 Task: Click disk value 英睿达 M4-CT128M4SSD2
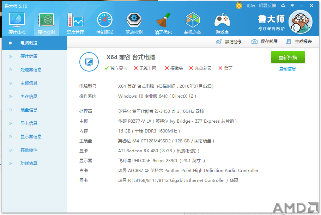pyautogui.click(x=166, y=141)
